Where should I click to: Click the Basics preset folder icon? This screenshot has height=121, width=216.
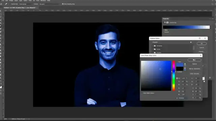coord(155,46)
